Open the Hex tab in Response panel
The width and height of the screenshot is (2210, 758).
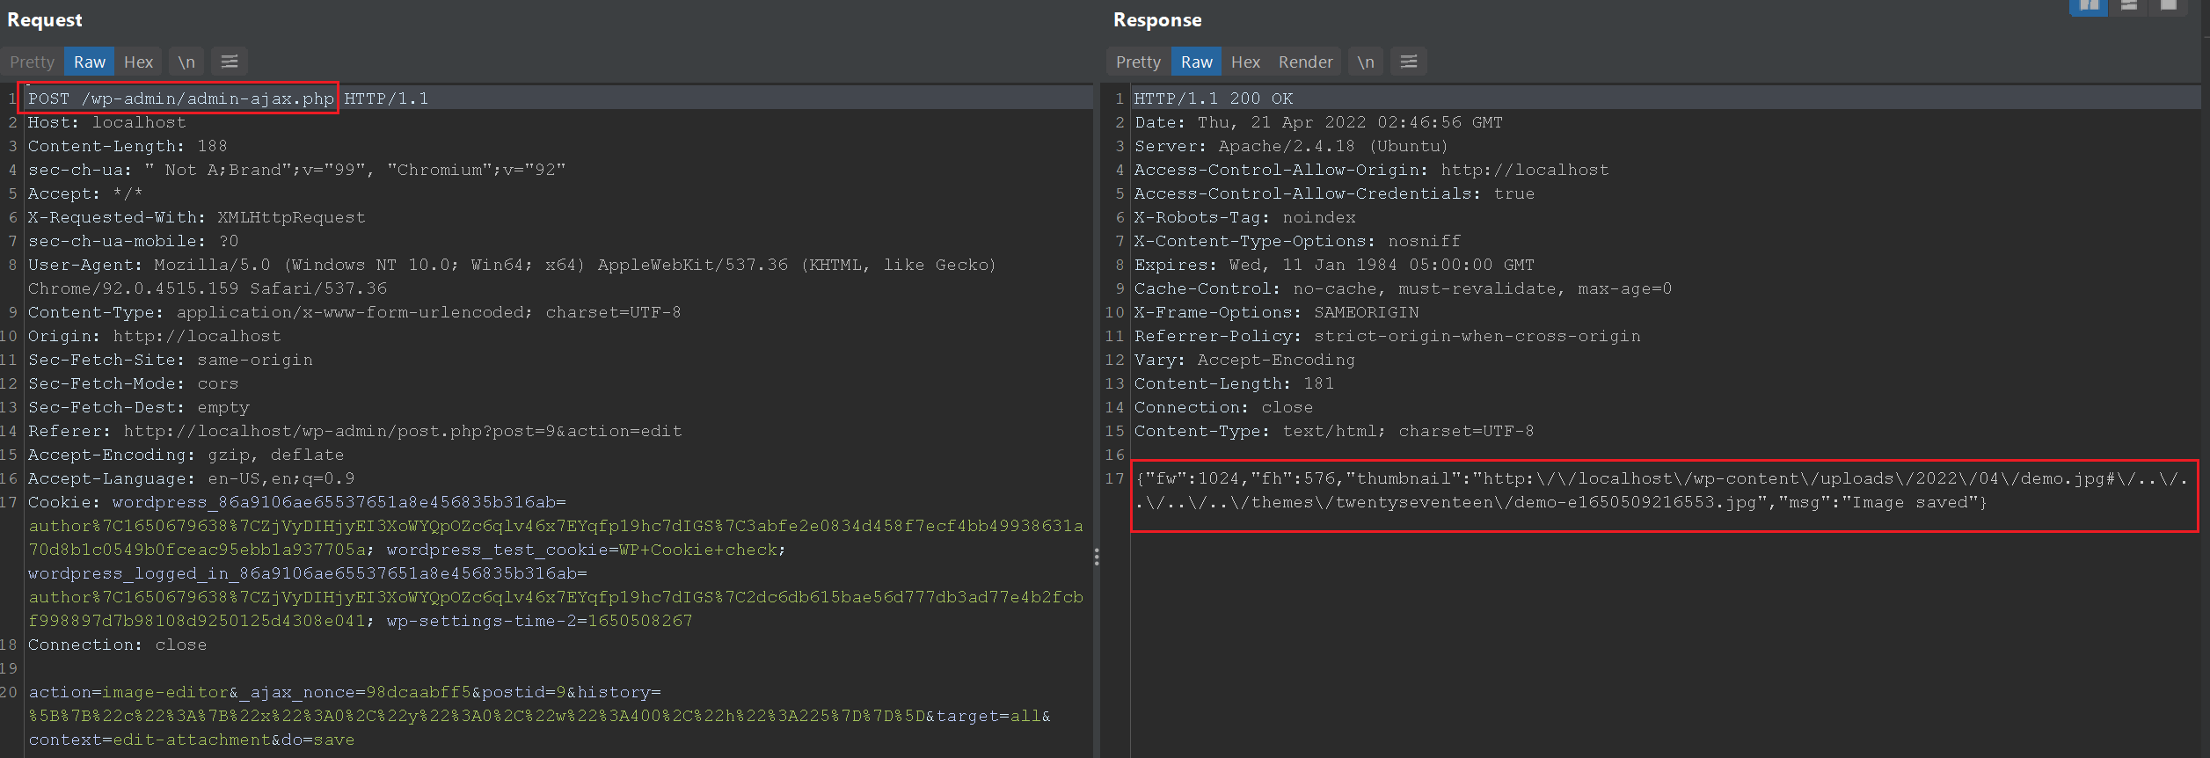(x=1245, y=62)
